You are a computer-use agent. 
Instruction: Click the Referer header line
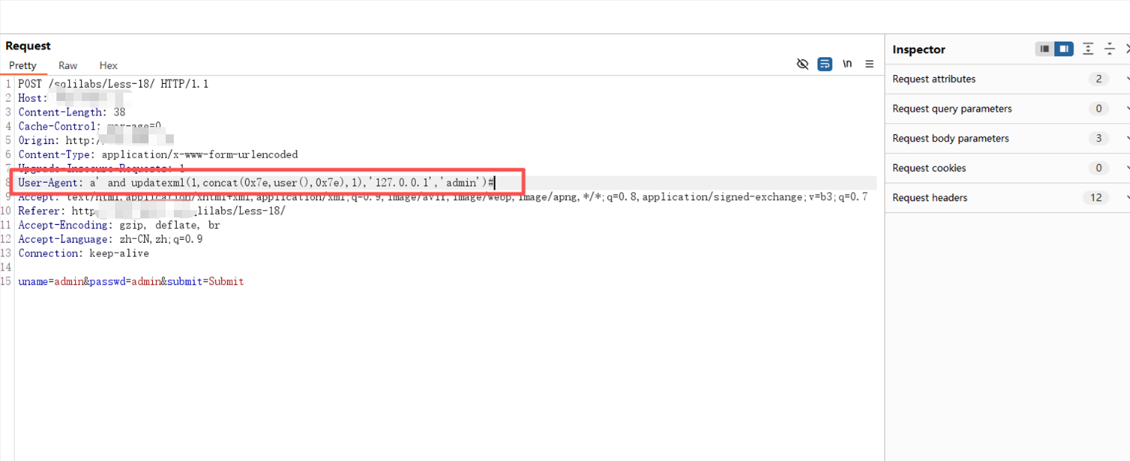[152, 211]
